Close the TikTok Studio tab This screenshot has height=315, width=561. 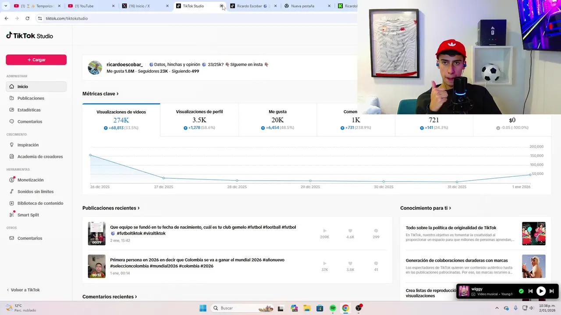(x=221, y=6)
